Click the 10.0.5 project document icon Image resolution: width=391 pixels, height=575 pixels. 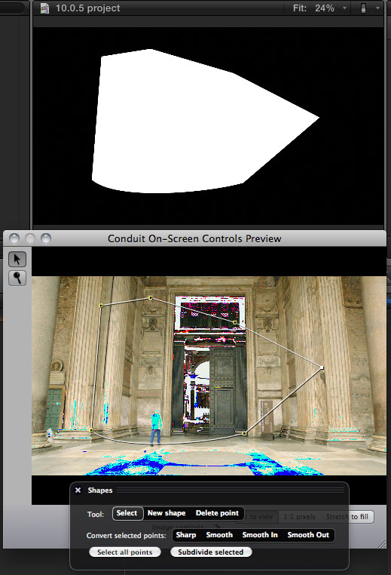pyautogui.click(x=44, y=8)
